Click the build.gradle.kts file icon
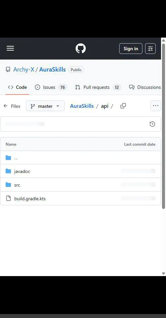This screenshot has height=318, width=166. point(8,198)
